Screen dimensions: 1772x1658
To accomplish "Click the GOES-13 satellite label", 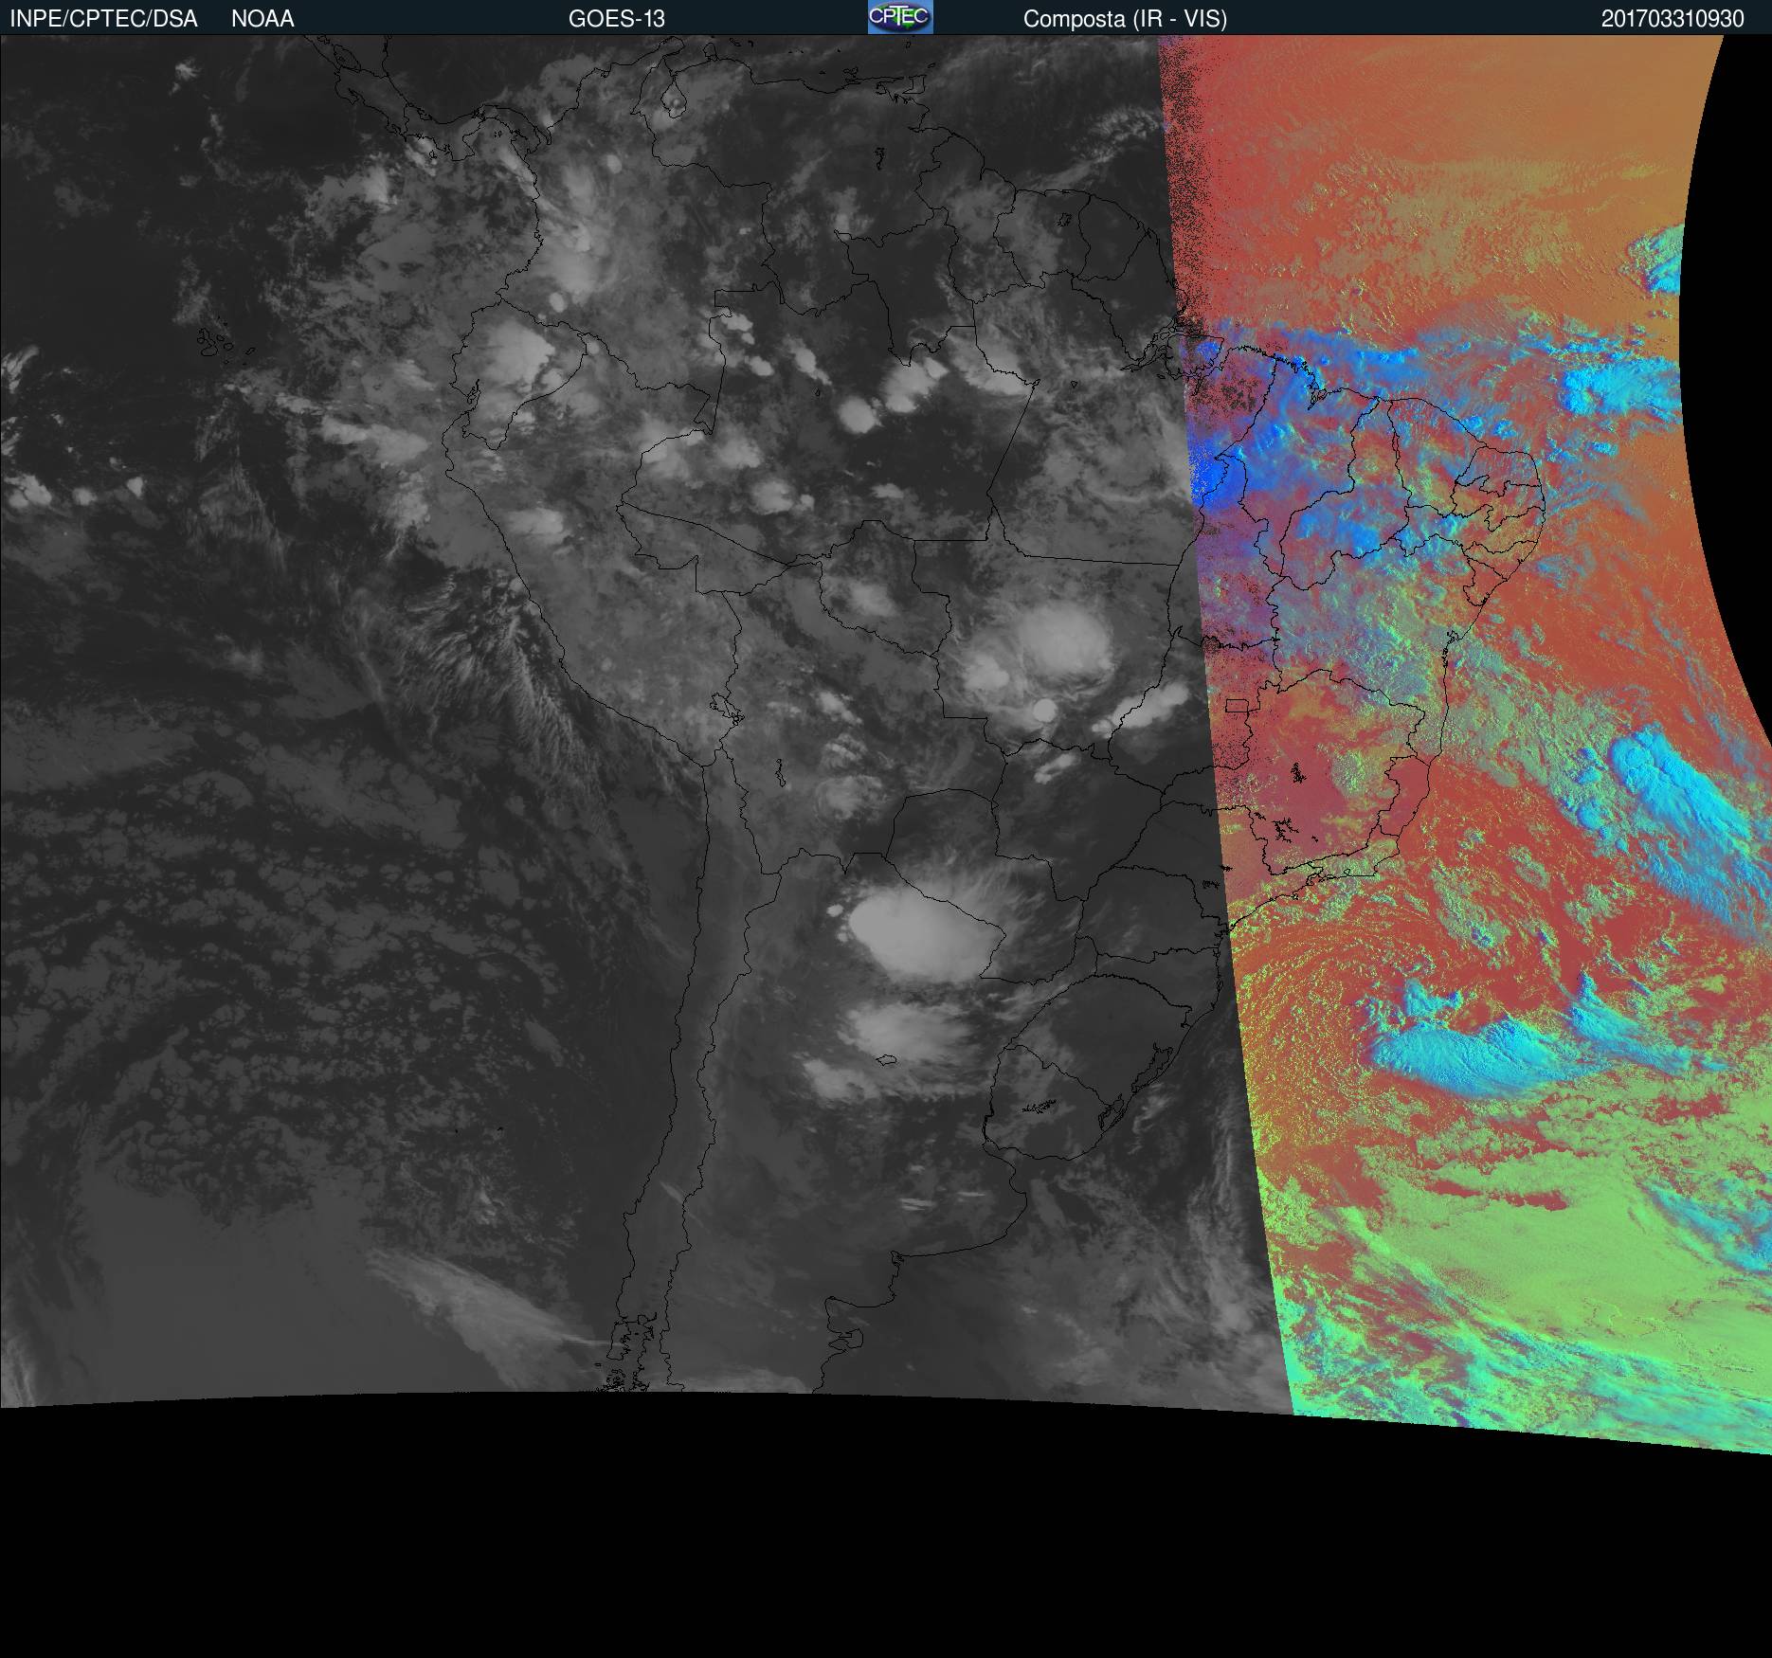I will click(617, 19).
